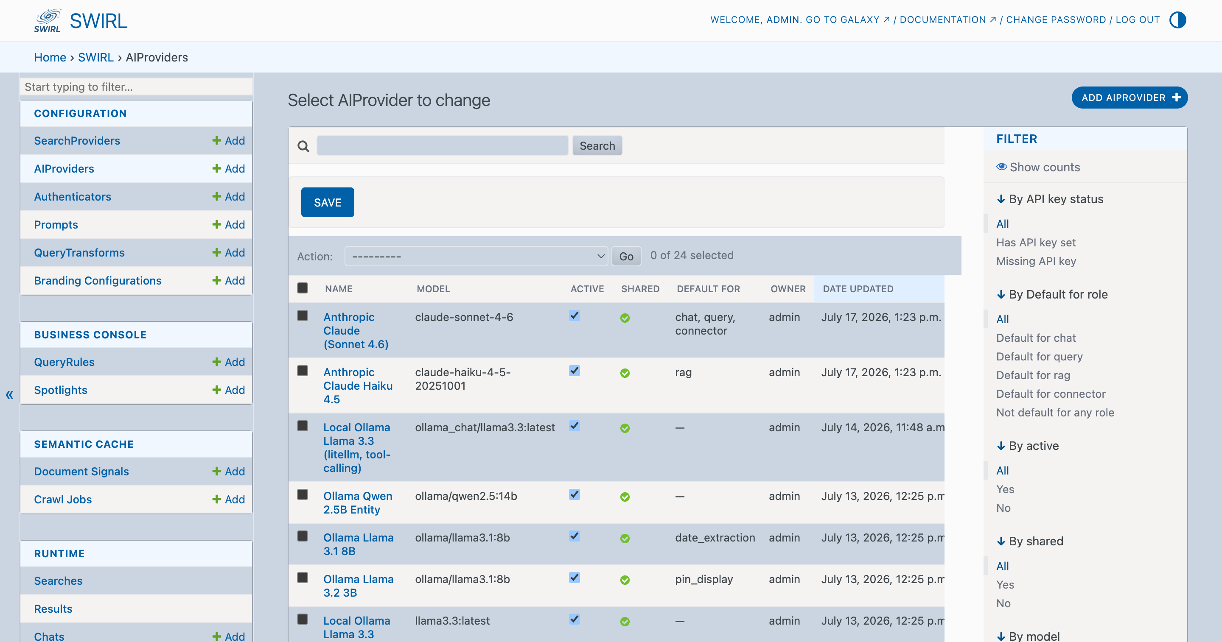The image size is (1222, 642).
Task: Open the Action dropdown
Action: (476, 256)
